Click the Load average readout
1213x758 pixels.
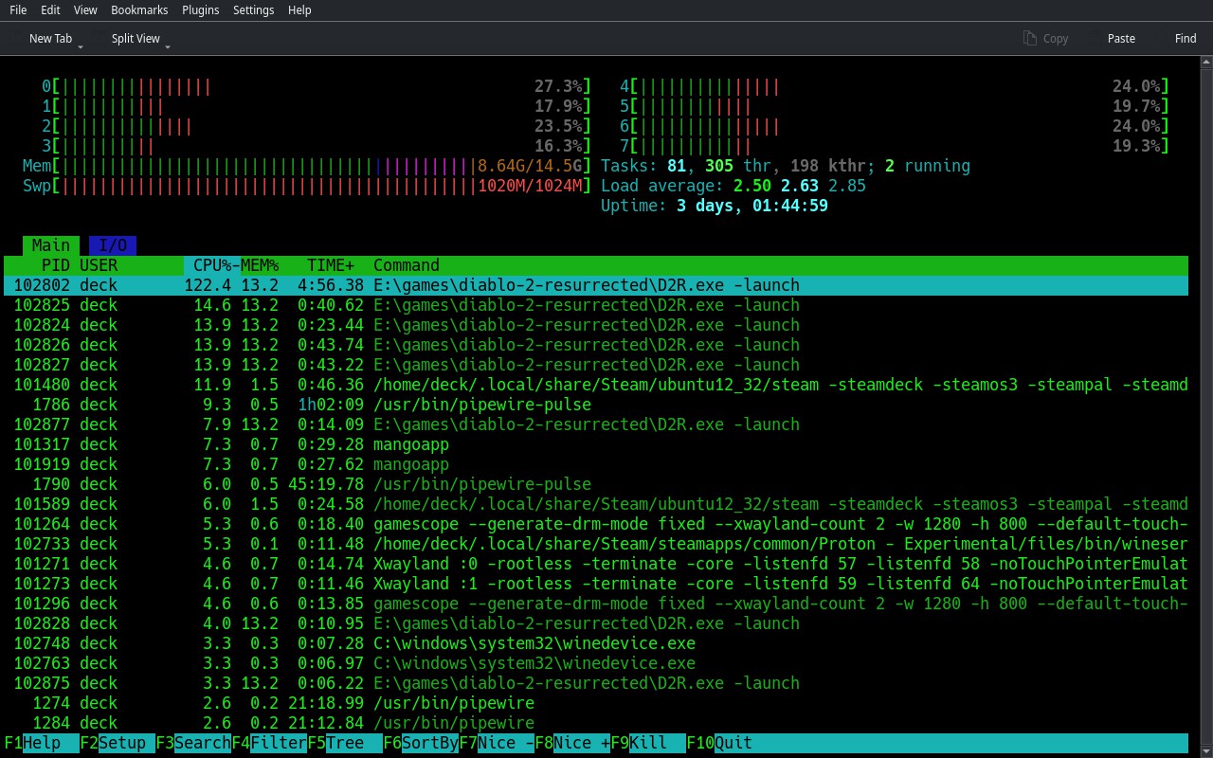pyautogui.click(x=733, y=186)
